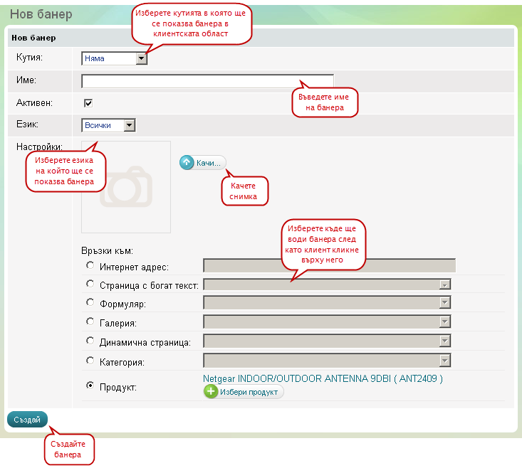522x468 pixels.
Task: Open the Netgear INDOOR/OUTDOOR ANTENNA product link
Action: 323,379
